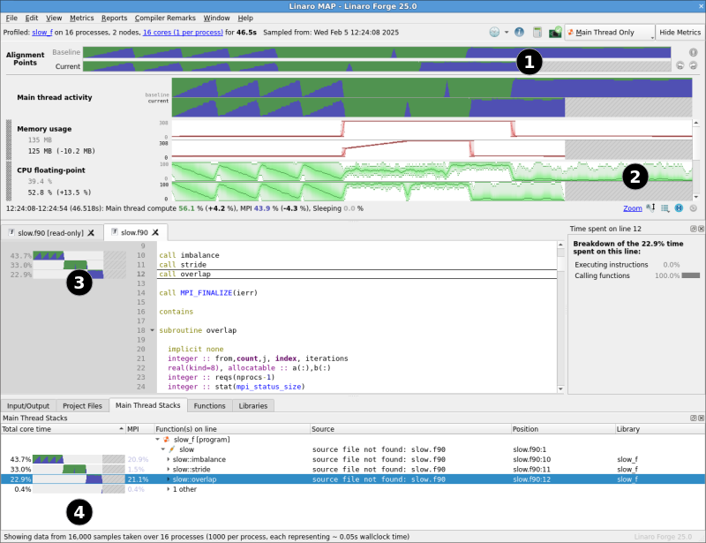Open the Help menu
This screenshot has width=706, height=543.
pyautogui.click(x=245, y=18)
